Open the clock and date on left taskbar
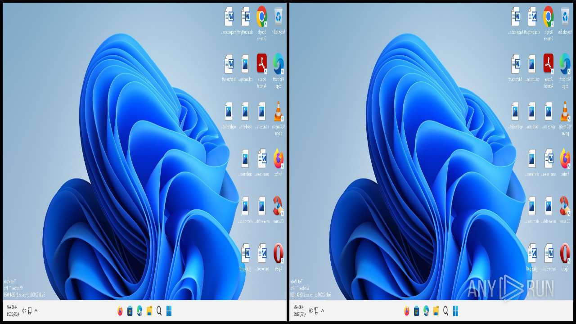 (x=12, y=311)
